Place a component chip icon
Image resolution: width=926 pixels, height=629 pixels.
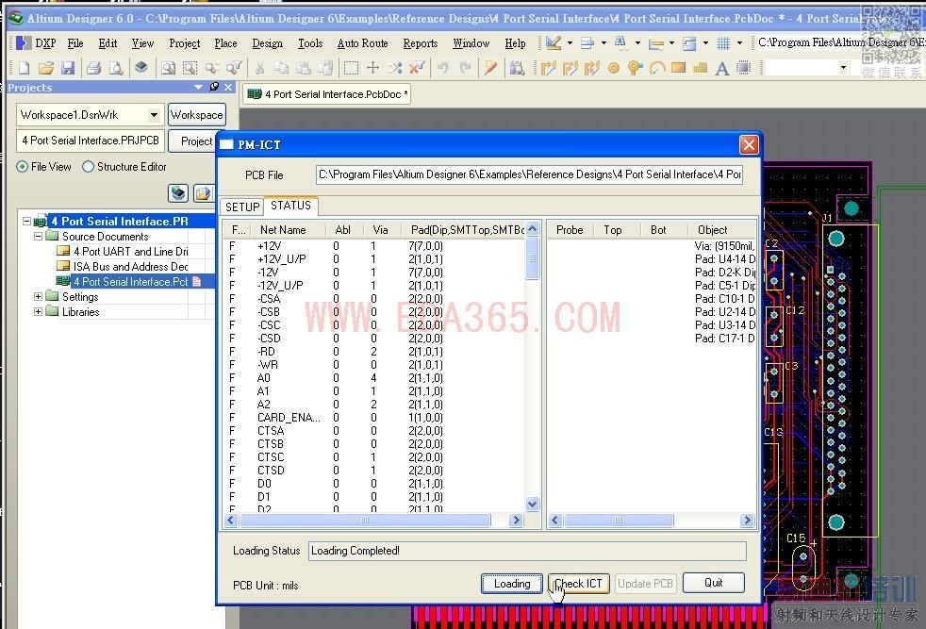tap(743, 68)
